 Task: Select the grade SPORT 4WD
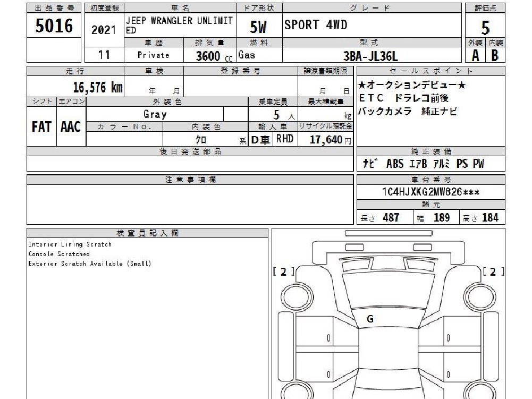(x=316, y=25)
